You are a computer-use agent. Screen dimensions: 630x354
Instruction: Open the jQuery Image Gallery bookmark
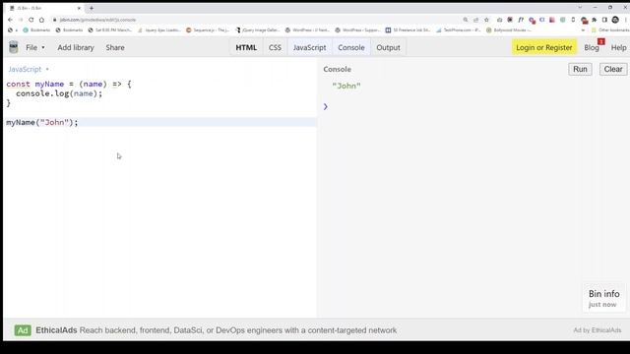coord(257,30)
